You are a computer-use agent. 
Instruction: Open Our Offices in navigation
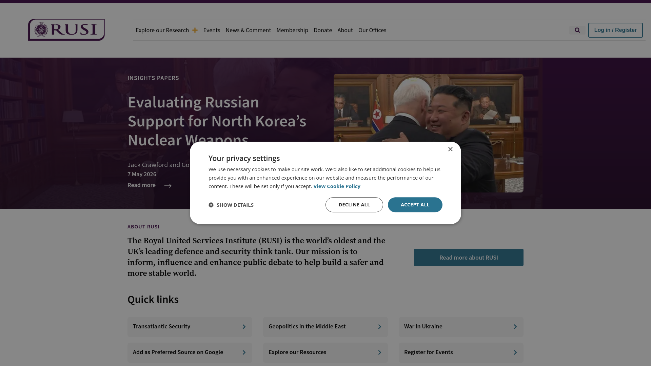click(x=372, y=30)
